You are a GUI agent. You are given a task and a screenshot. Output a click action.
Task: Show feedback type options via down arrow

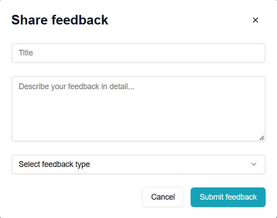click(x=253, y=164)
